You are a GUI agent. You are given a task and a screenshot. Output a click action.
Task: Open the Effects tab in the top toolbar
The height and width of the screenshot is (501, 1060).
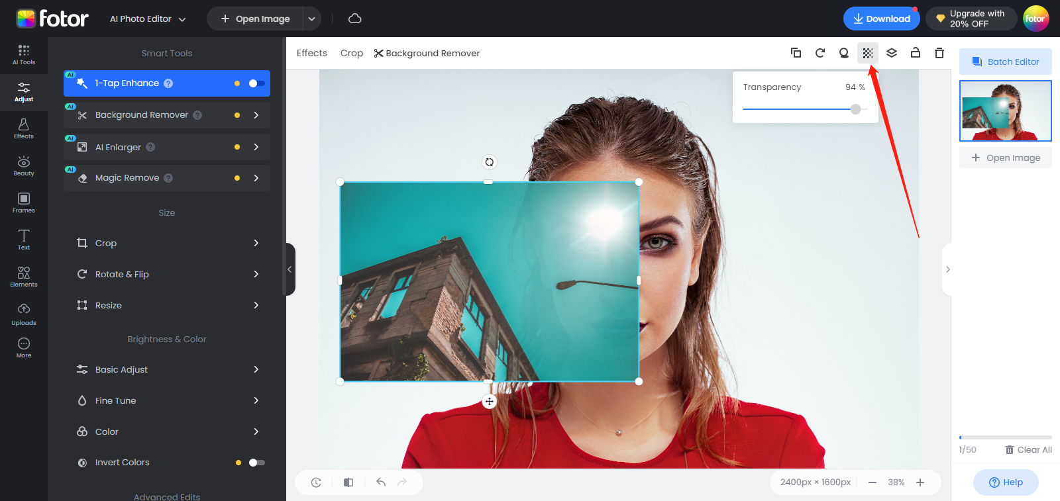click(312, 53)
